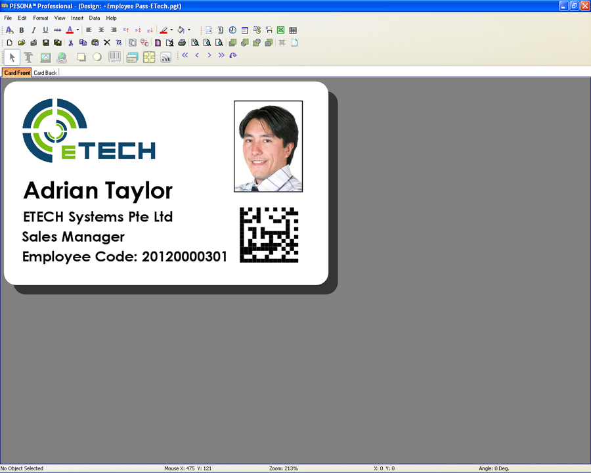Choose the image insert tool
The height and width of the screenshot is (473, 591).
[x=45, y=58]
